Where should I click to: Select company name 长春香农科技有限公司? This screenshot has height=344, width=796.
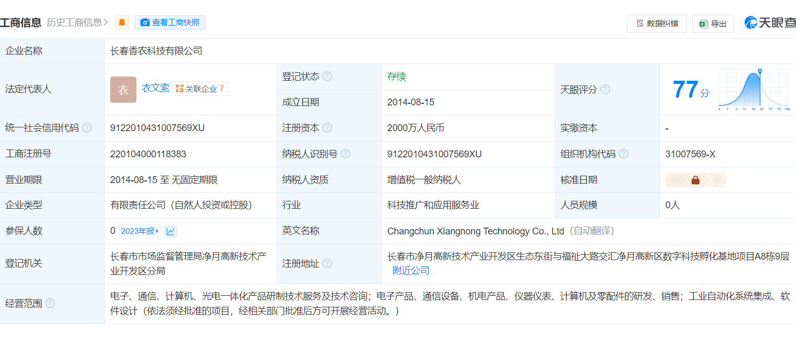tap(156, 51)
